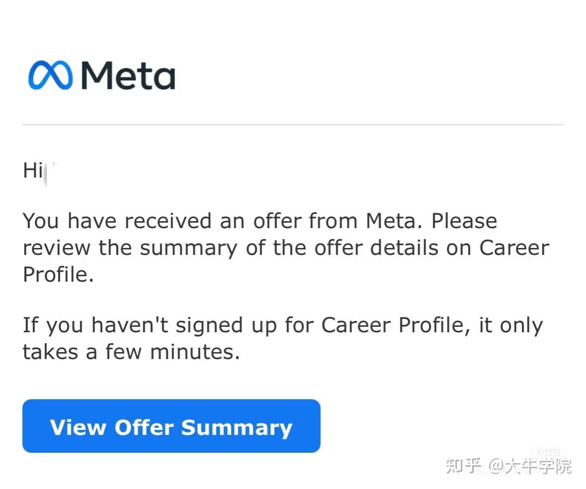Select the blue Meta brand symbol
Image resolution: width=586 pixels, height=489 pixels.
[x=50, y=74]
